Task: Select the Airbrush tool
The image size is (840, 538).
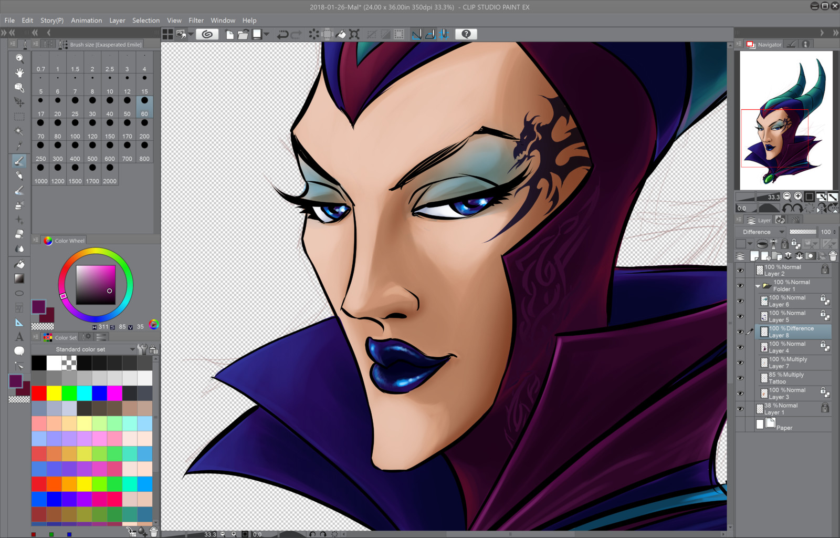Action: [19, 205]
